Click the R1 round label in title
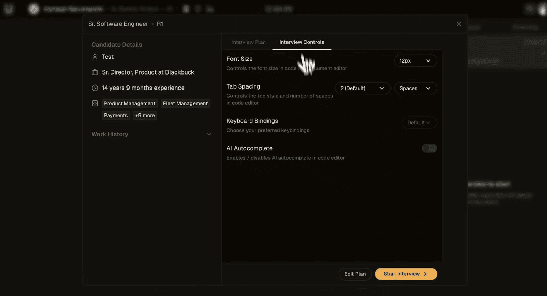 coord(160,24)
